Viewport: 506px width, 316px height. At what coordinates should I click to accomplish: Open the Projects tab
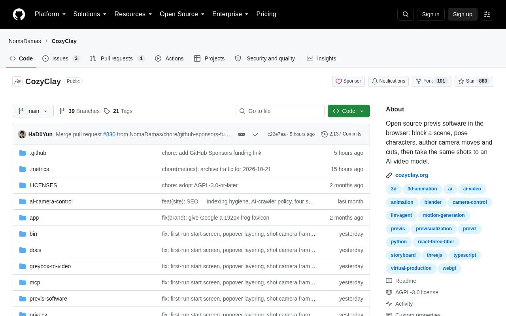(210, 58)
